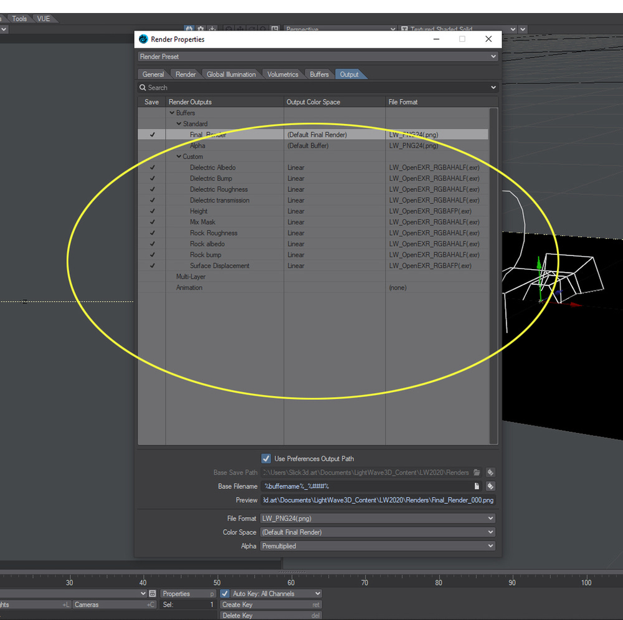Click the Output Color Space column header
The width and height of the screenshot is (623, 620).
(335, 102)
